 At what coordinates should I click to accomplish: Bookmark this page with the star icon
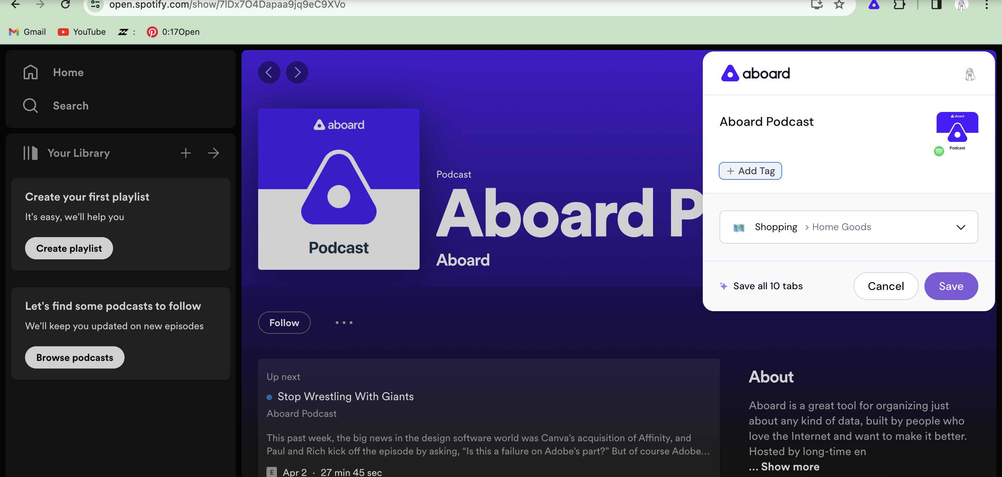[839, 5]
